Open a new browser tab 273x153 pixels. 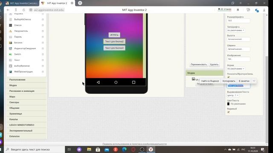click(80, 3)
